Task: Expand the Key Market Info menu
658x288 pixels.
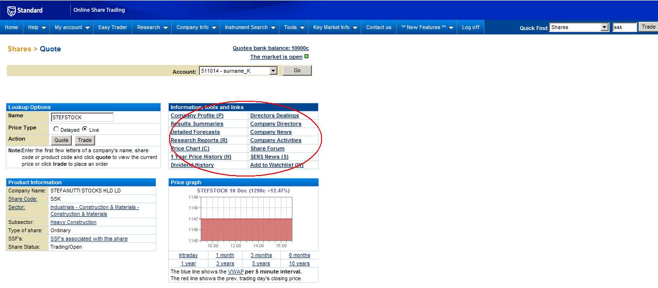Action: point(335,27)
